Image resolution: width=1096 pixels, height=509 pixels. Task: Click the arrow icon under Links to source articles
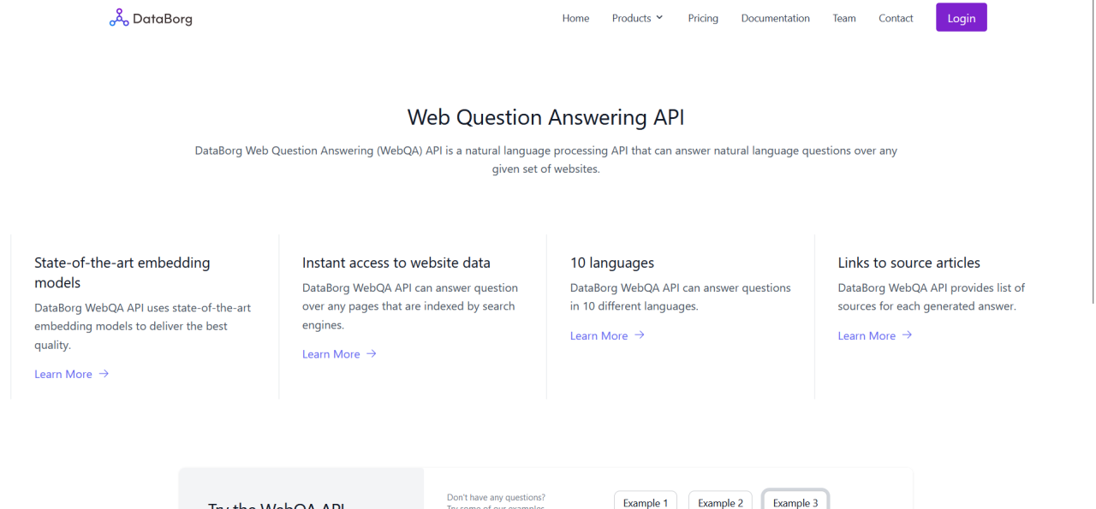click(908, 335)
